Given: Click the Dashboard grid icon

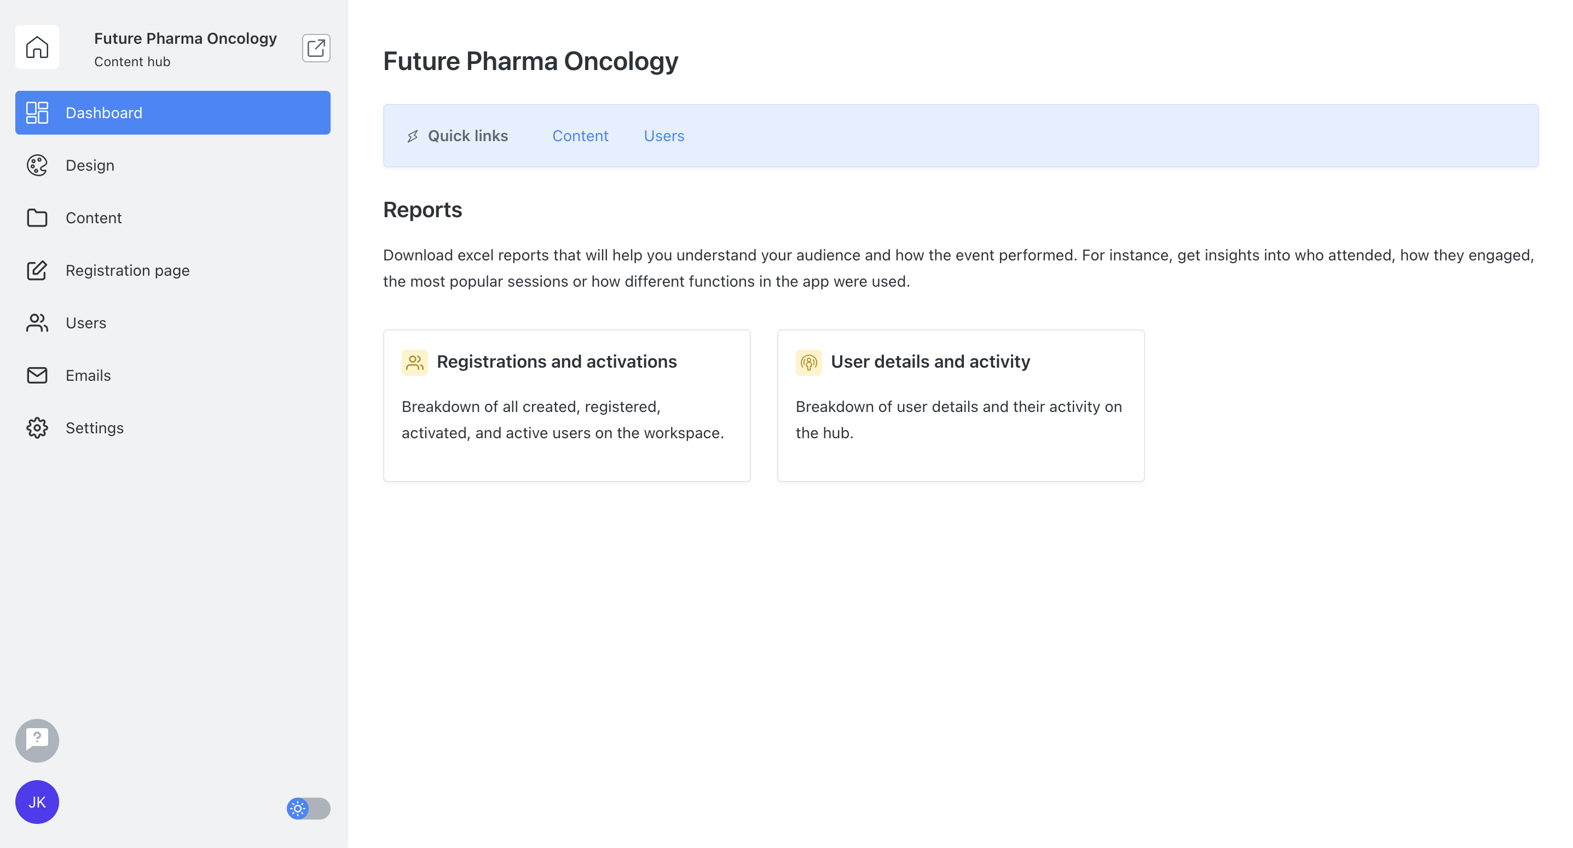Looking at the screenshot, I should (x=37, y=113).
